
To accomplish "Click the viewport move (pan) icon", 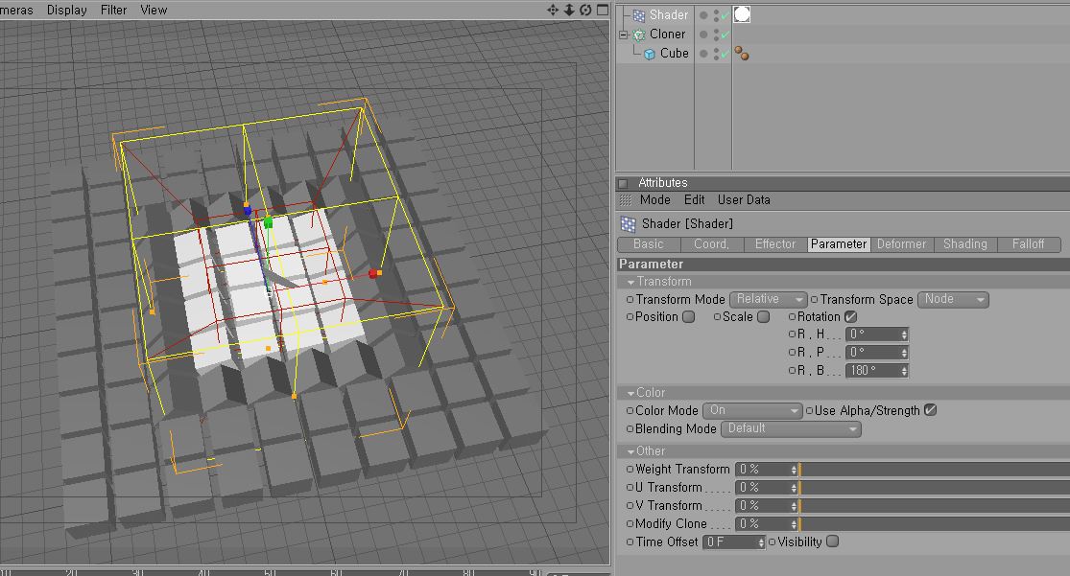I will pyautogui.click(x=553, y=11).
